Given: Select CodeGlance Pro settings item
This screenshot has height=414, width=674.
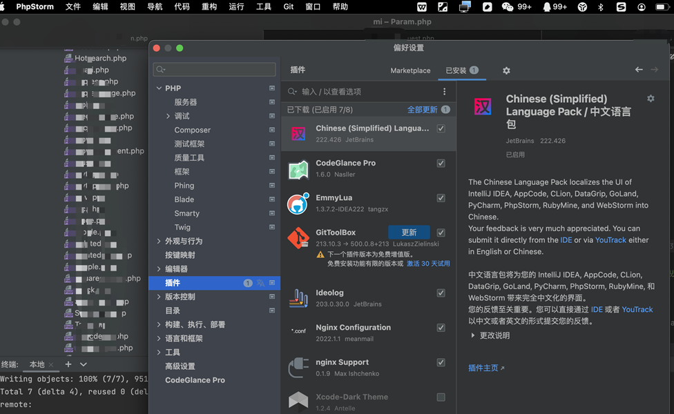Looking at the screenshot, I should point(195,380).
